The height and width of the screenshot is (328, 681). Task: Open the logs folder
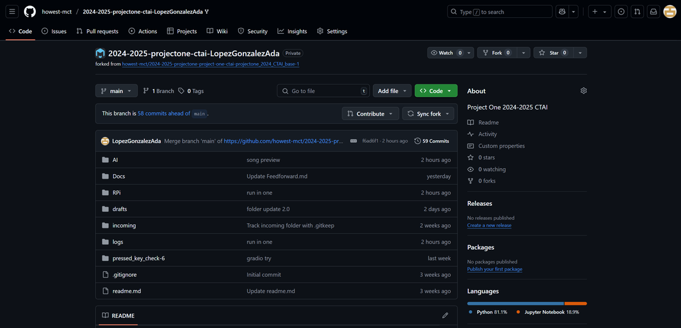pos(118,242)
